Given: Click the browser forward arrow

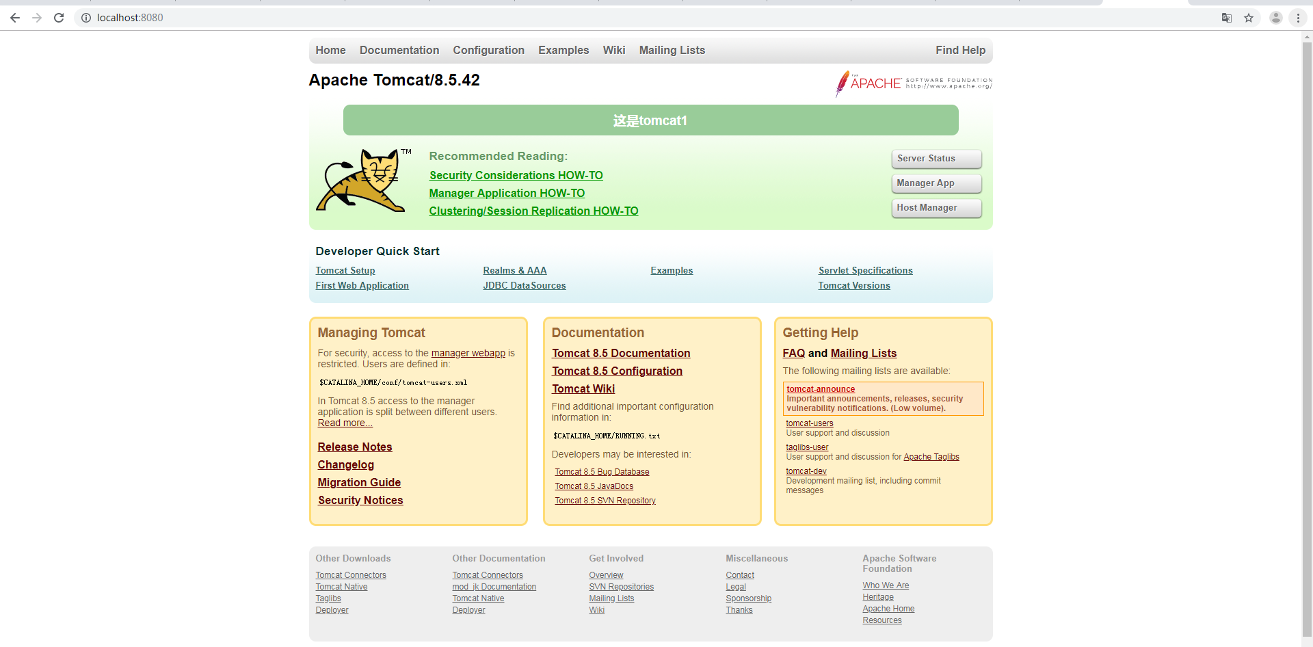Looking at the screenshot, I should click(37, 18).
